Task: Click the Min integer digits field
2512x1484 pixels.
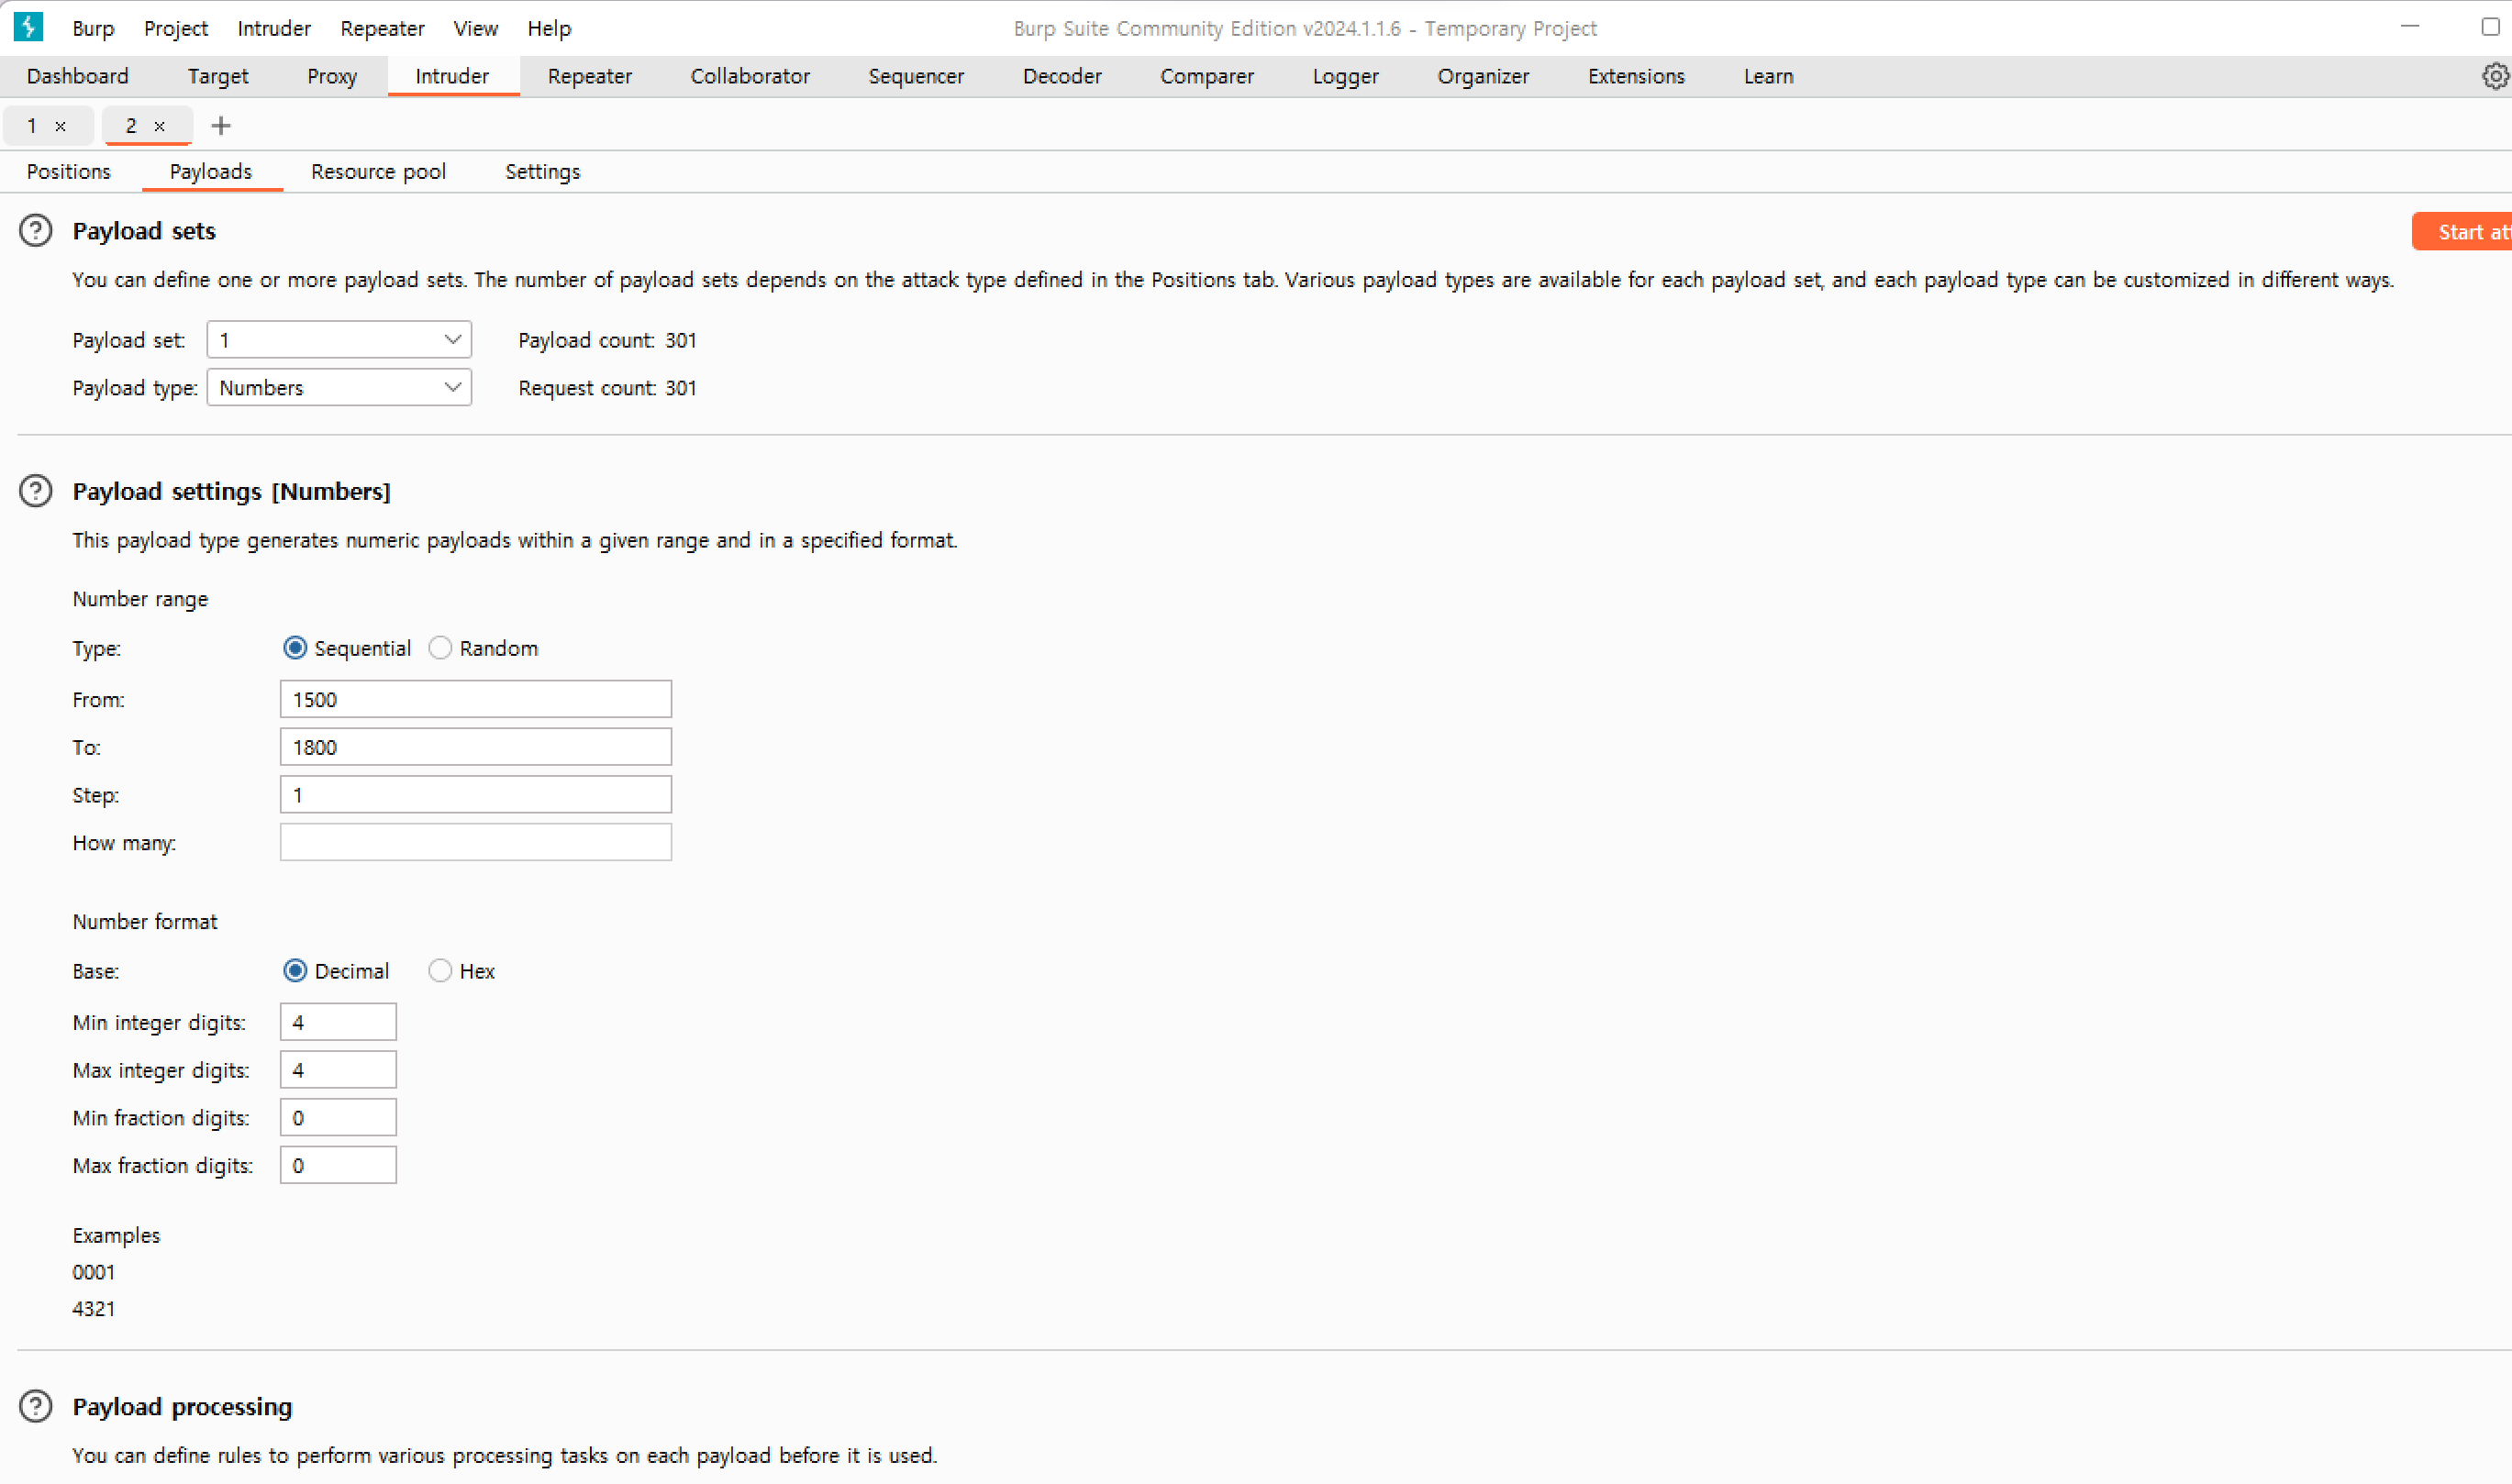Action: coord(338,1022)
